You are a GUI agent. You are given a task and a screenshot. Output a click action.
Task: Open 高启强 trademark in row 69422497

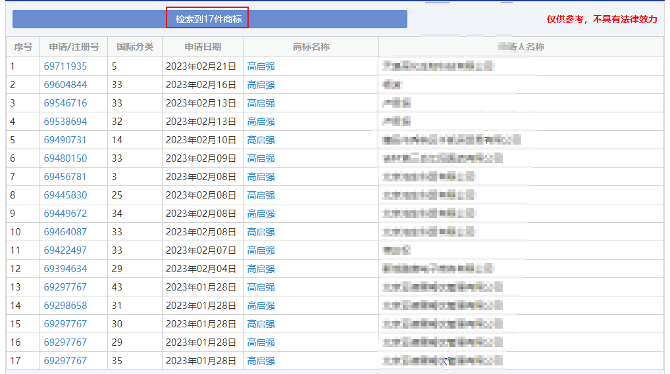[x=261, y=250]
